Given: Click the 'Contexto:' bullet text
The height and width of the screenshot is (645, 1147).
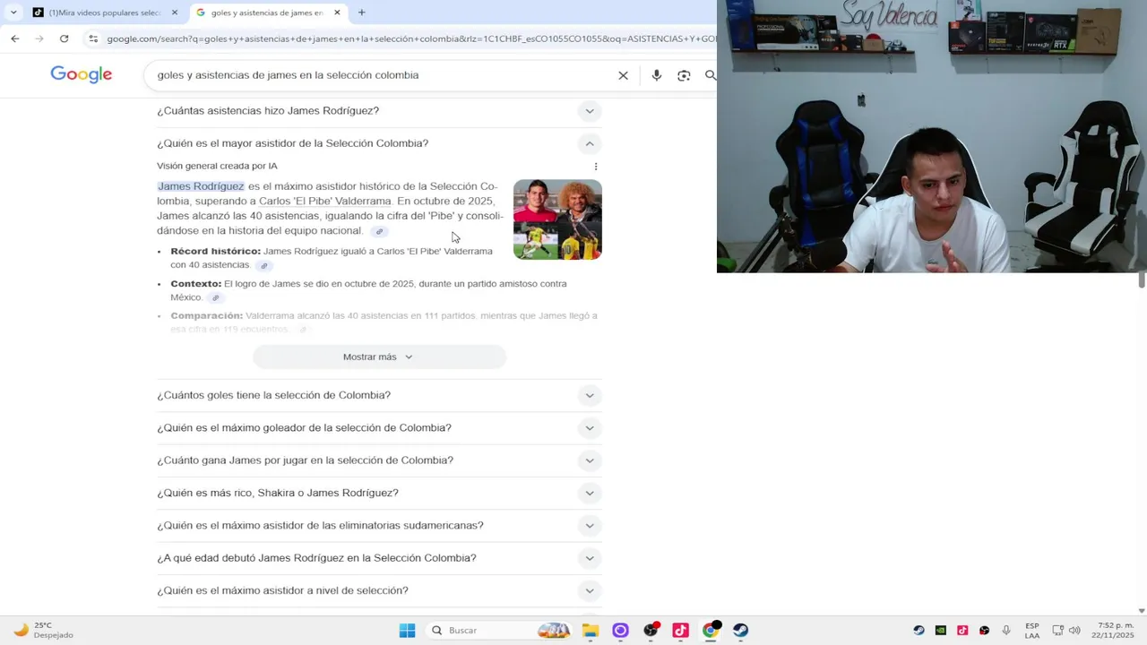Looking at the screenshot, I should point(195,284).
